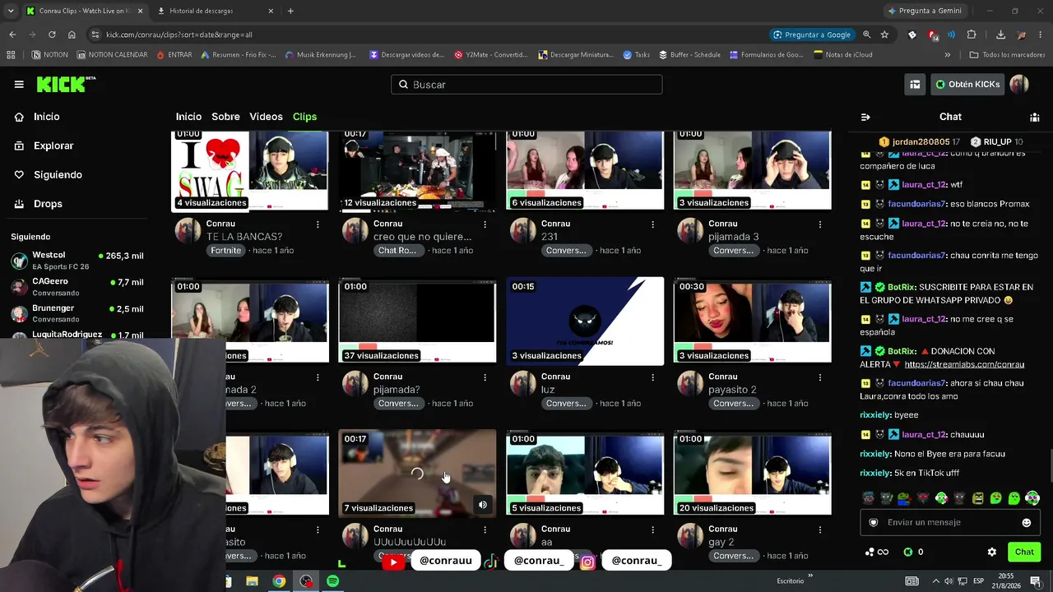1053x592 pixels.
Task: Open options for TE LA BANCAS? clip
Action: click(x=318, y=224)
